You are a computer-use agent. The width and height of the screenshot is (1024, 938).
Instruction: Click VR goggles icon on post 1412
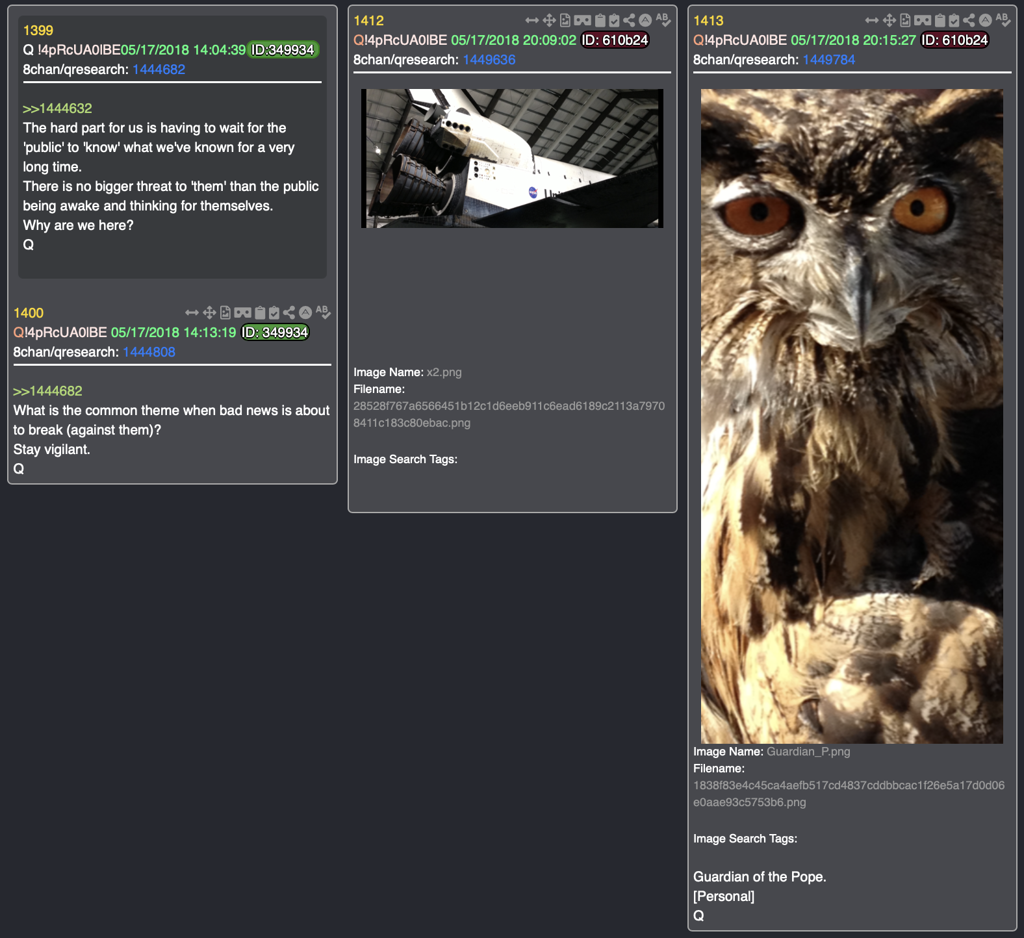583,20
